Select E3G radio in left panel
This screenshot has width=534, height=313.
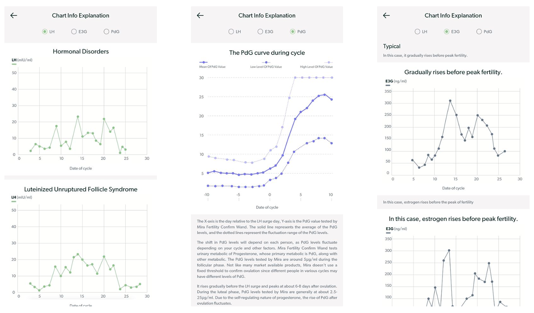74,32
